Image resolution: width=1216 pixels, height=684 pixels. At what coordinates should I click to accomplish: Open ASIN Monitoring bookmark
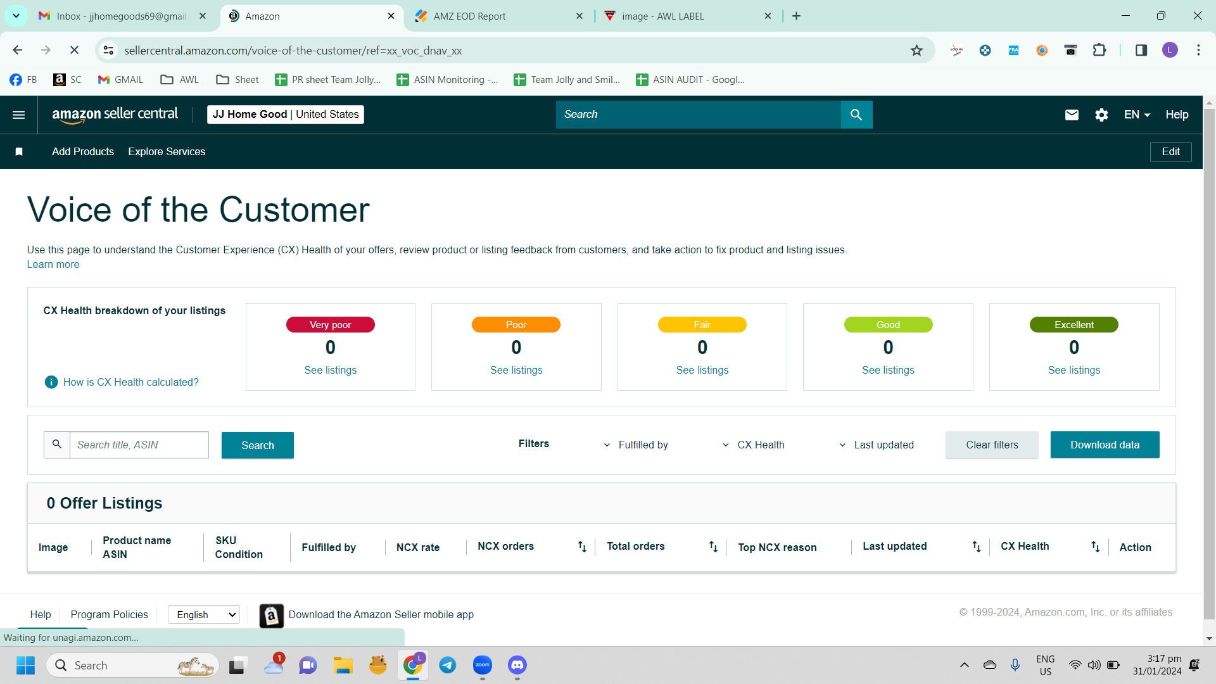pyautogui.click(x=448, y=80)
